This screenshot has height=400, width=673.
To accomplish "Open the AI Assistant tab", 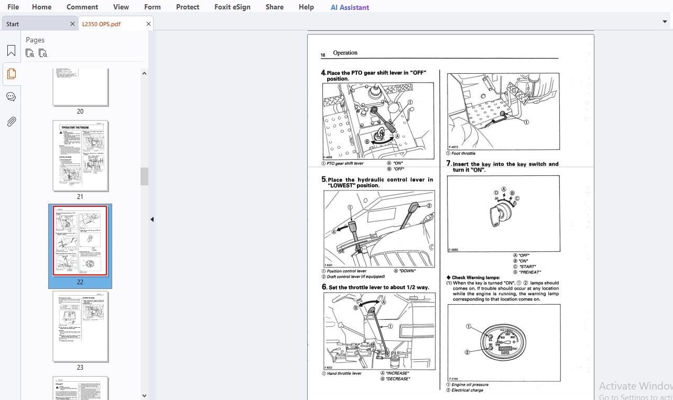I will click(x=350, y=7).
